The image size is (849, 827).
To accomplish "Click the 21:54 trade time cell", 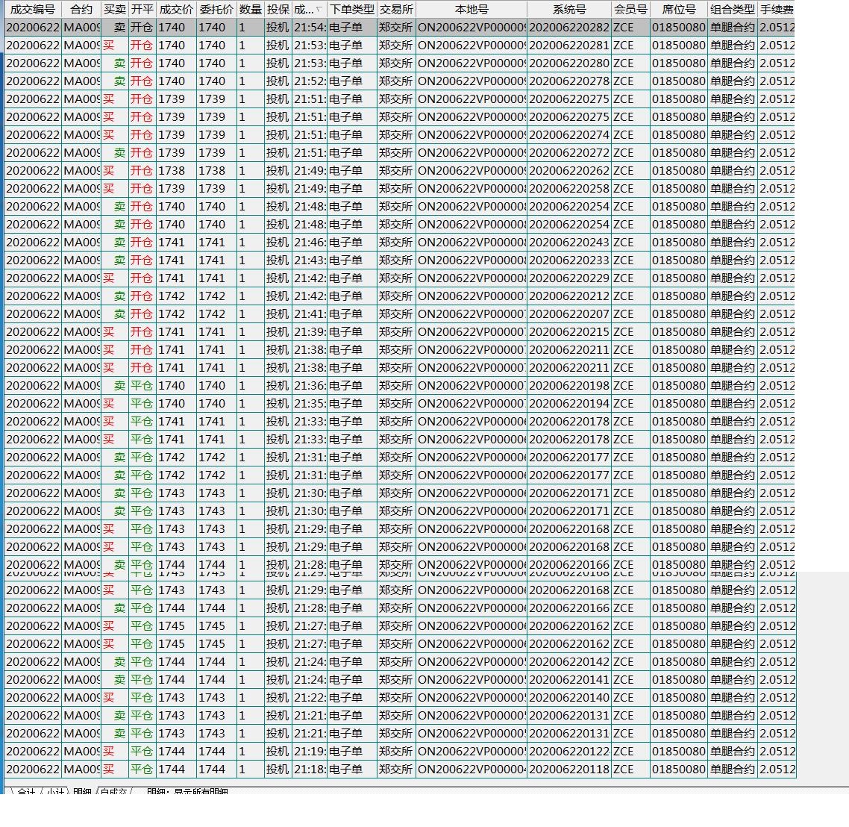I will pos(309,27).
